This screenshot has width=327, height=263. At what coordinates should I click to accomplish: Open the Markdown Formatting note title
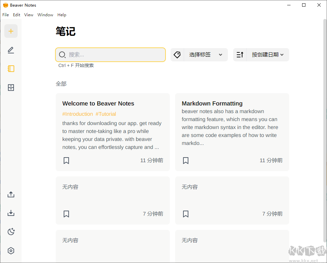tap(212, 103)
